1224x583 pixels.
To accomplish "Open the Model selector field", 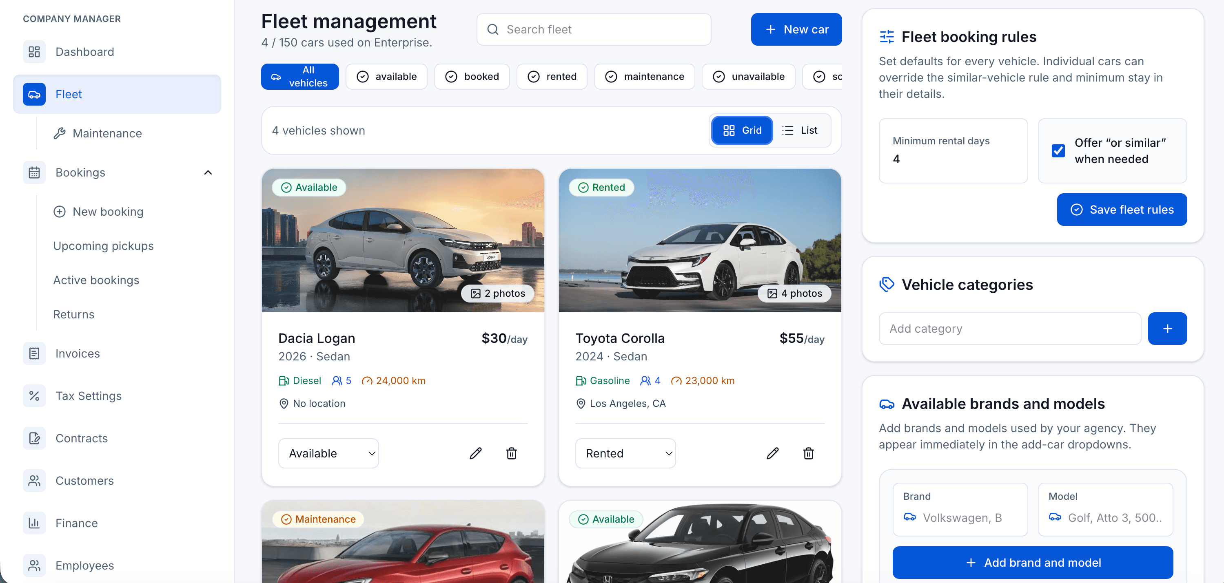I will (1105, 510).
